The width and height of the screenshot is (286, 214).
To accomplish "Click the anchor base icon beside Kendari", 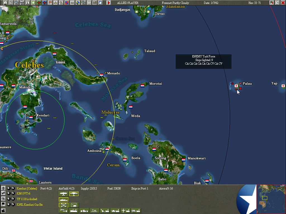I will pos(3,188).
